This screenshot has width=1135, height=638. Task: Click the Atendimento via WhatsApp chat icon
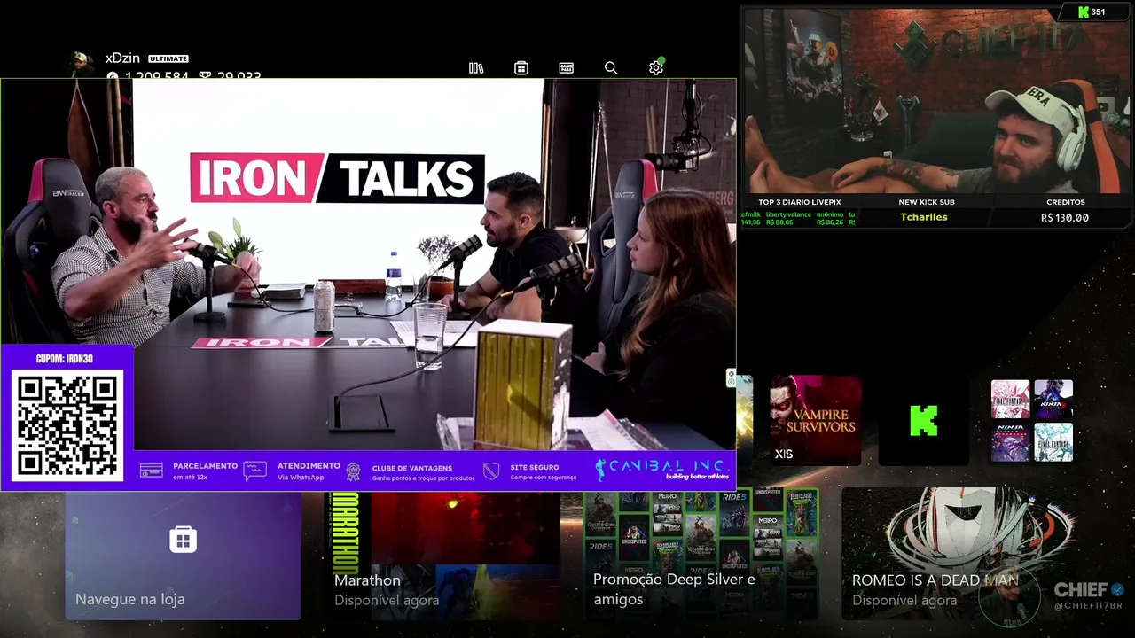tap(254, 471)
